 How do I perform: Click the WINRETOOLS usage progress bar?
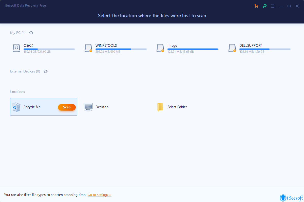[121, 49]
